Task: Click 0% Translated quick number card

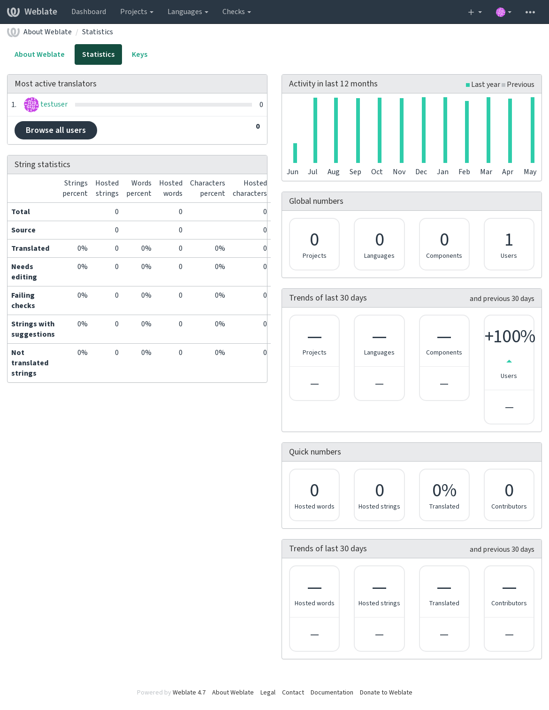Action: tap(444, 495)
